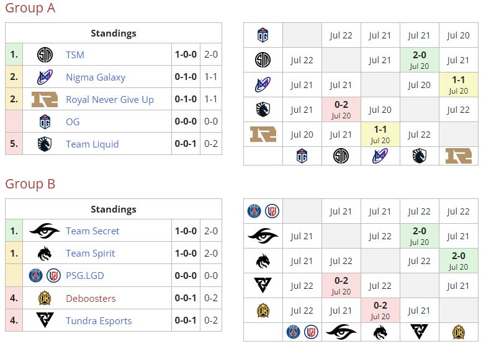Click the Team Liquid logo in the standings
Screen dimensions: 481x344
click(x=45, y=144)
